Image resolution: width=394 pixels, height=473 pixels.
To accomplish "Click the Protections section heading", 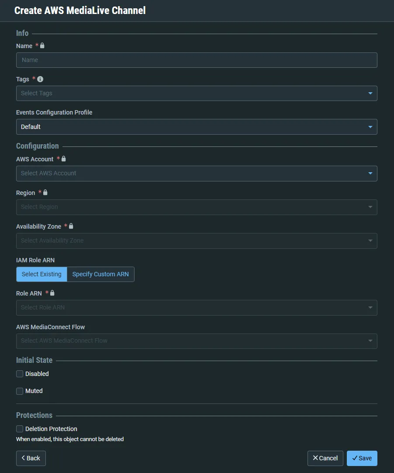I will [x=35, y=415].
